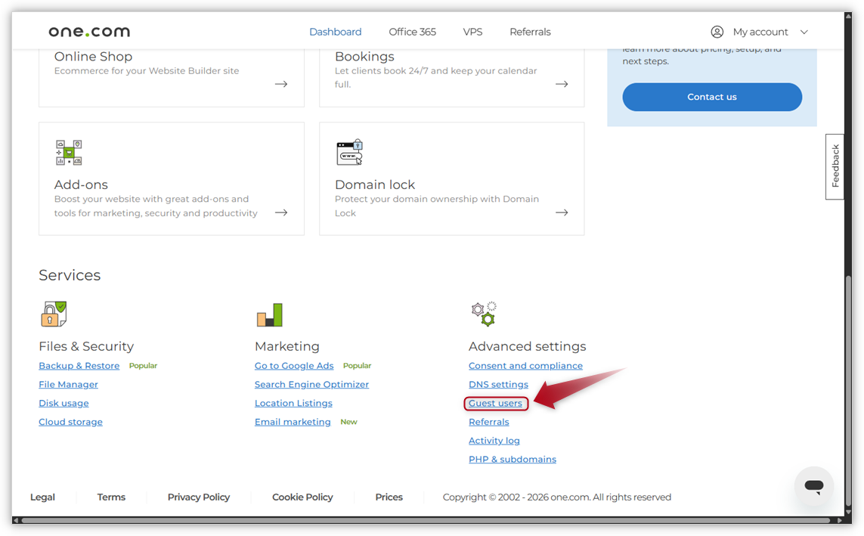The width and height of the screenshot is (864, 536).
Task: Click the Files & Security padlock icon
Action: point(53,313)
